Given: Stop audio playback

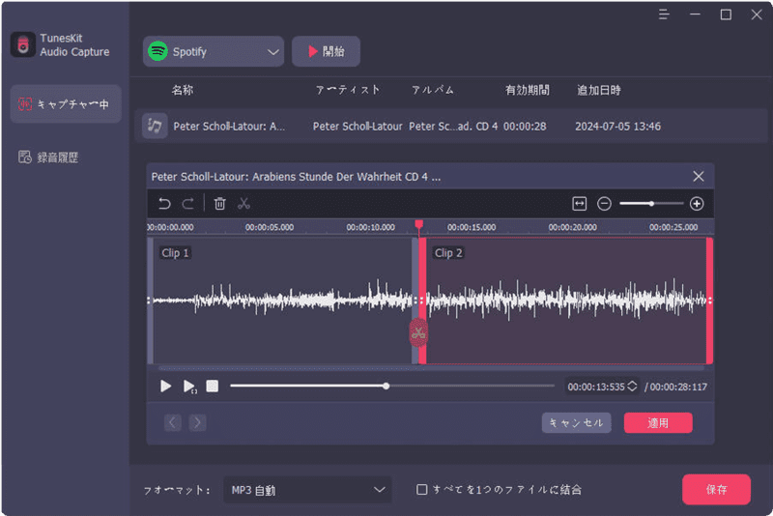Looking at the screenshot, I should [x=213, y=386].
